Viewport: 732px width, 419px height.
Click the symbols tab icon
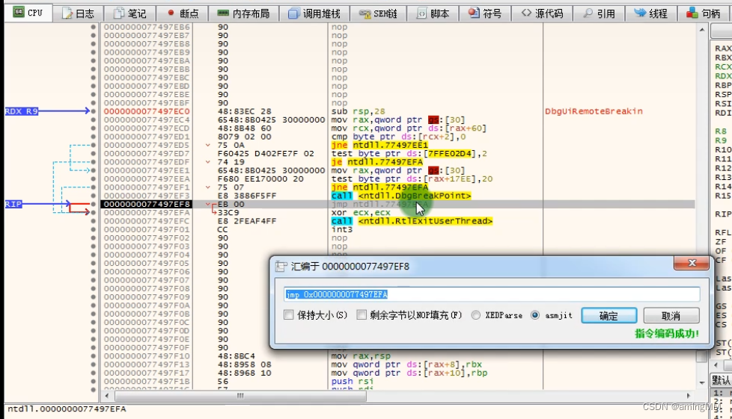tap(474, 13)
